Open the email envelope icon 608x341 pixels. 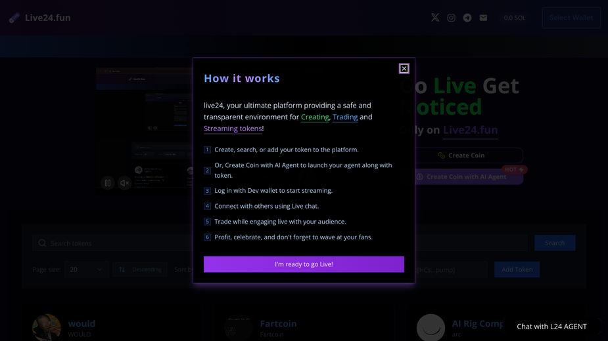483,18
